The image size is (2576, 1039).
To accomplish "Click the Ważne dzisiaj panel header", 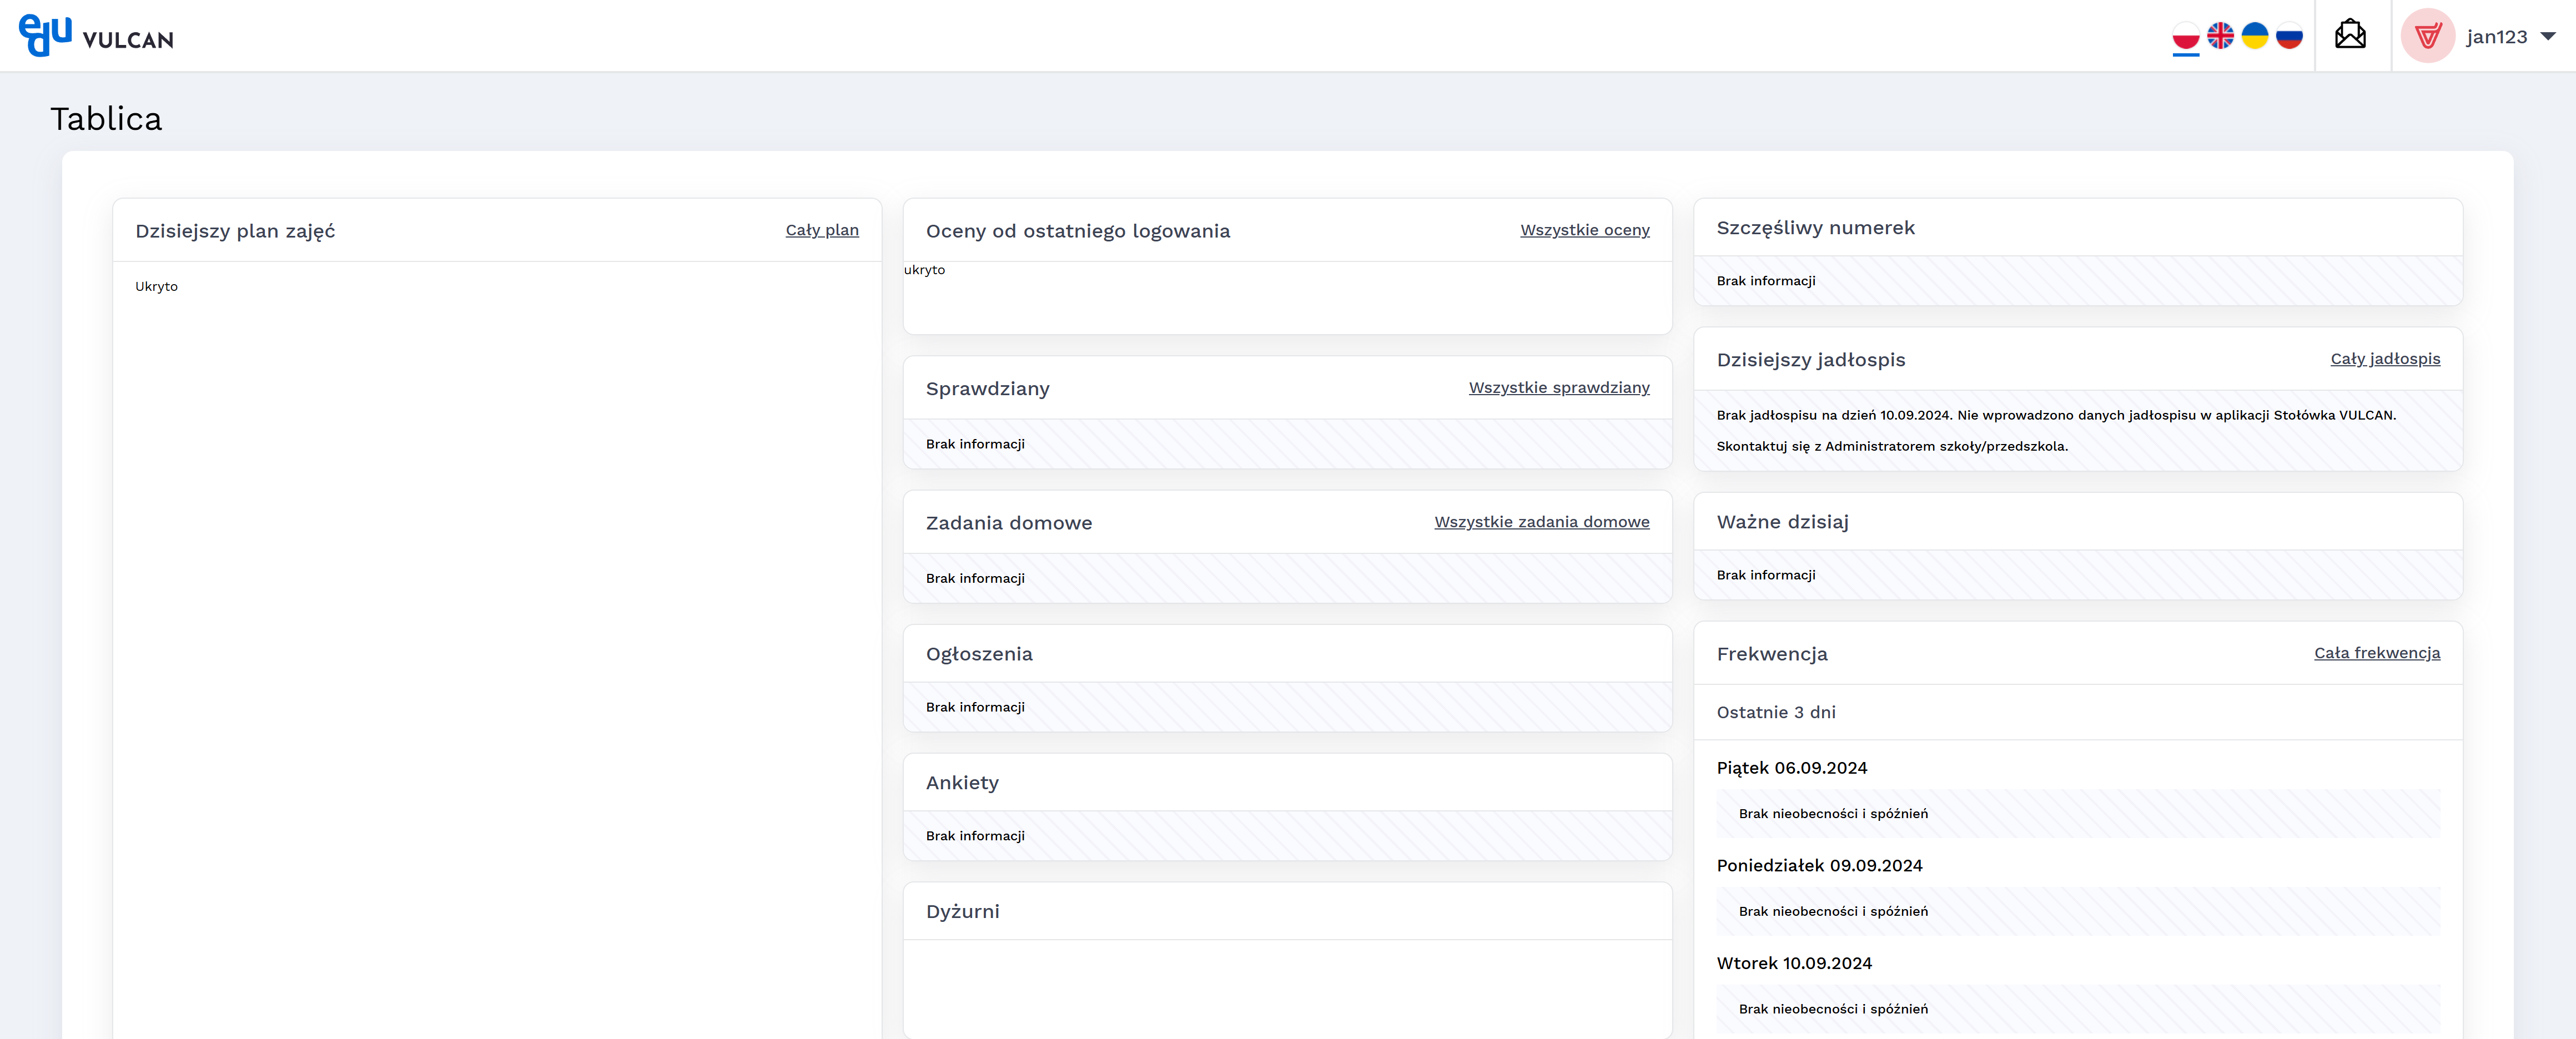I will (1782, 522).
